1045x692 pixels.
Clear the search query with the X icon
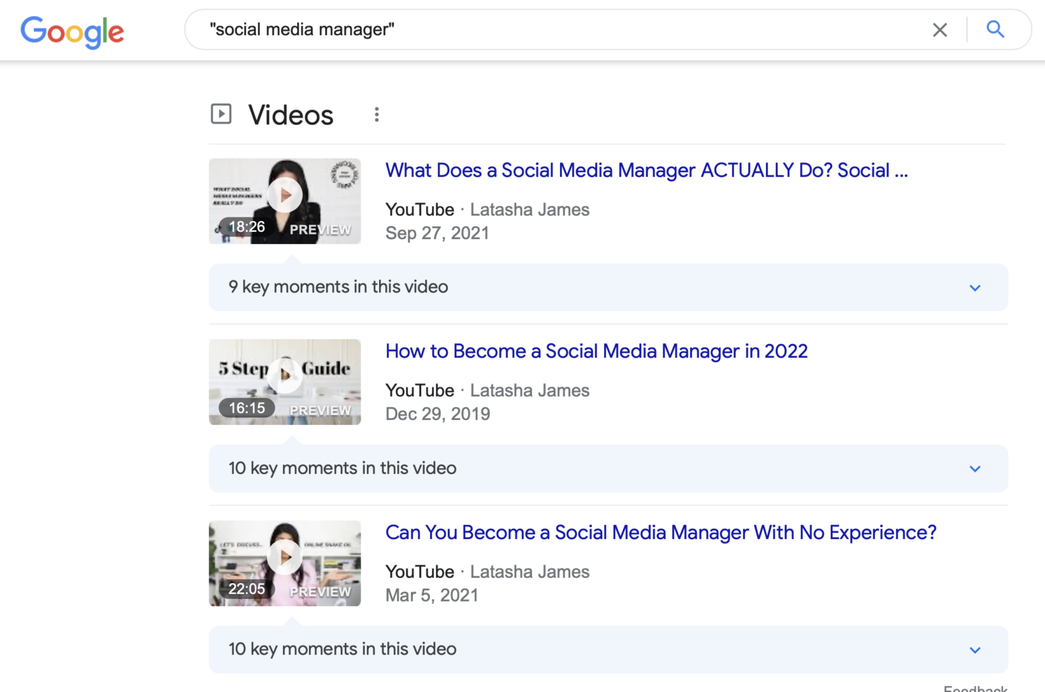[940, 29]
